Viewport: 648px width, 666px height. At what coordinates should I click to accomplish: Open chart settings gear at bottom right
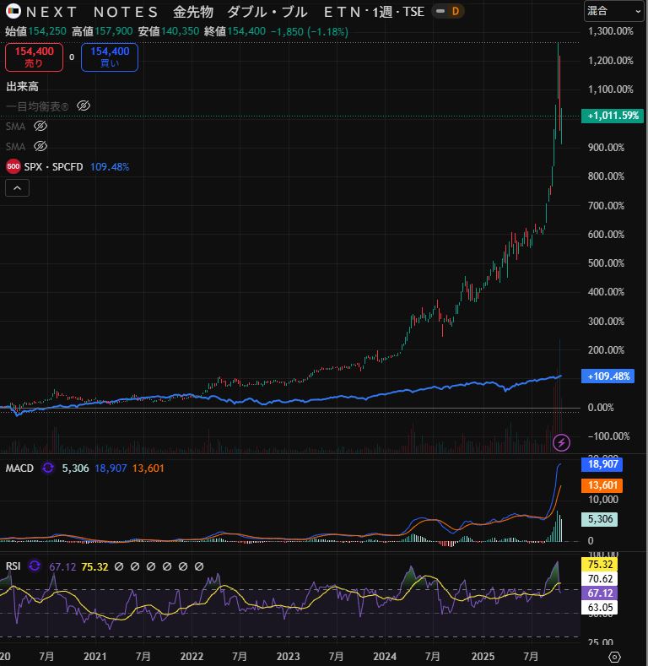[x=614, y=656]
